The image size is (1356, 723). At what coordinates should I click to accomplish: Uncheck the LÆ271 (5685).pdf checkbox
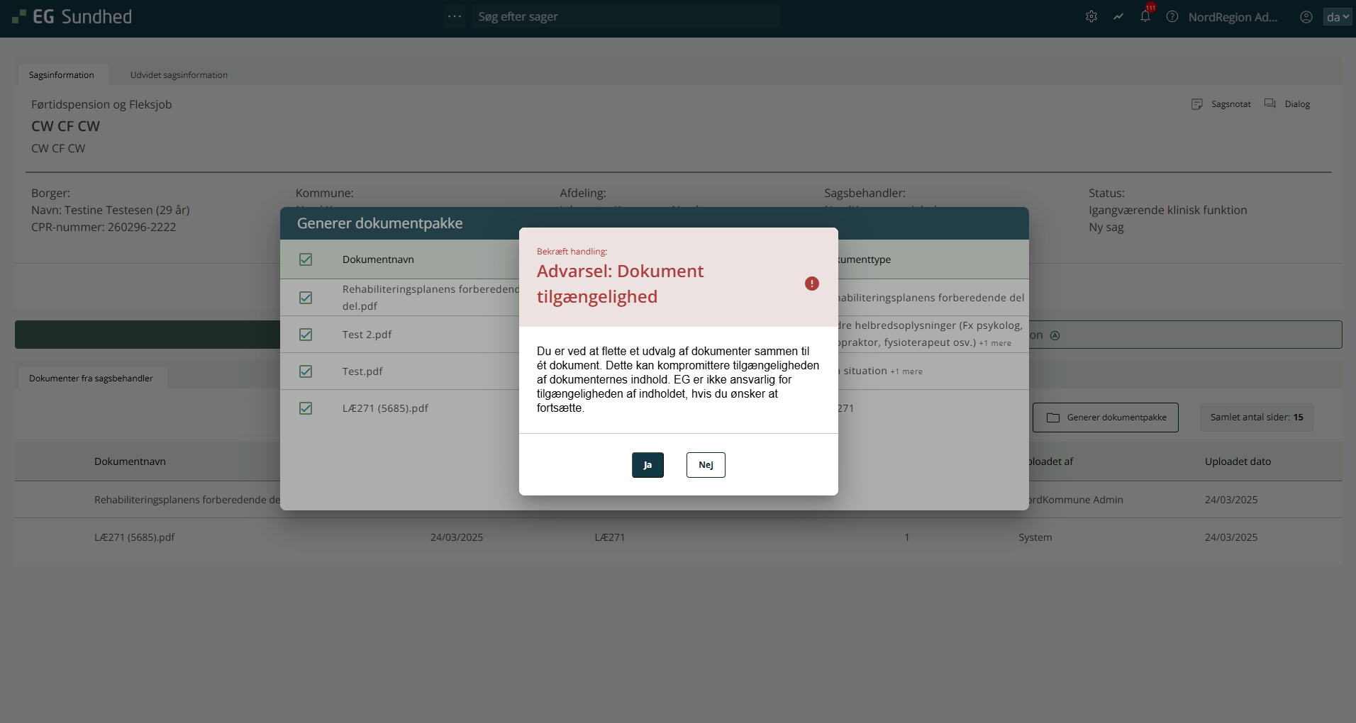[306, 408]
